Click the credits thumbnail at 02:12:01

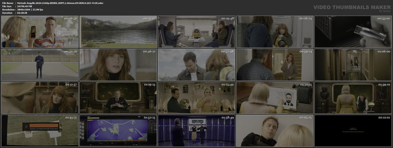[x=353, y=131]
